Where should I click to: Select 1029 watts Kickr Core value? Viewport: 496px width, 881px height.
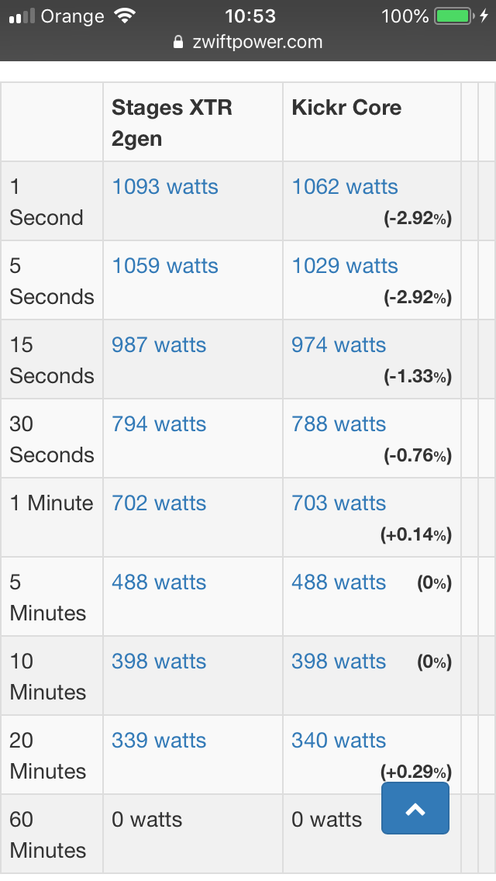pyautogui.click(x=345, y=266)
